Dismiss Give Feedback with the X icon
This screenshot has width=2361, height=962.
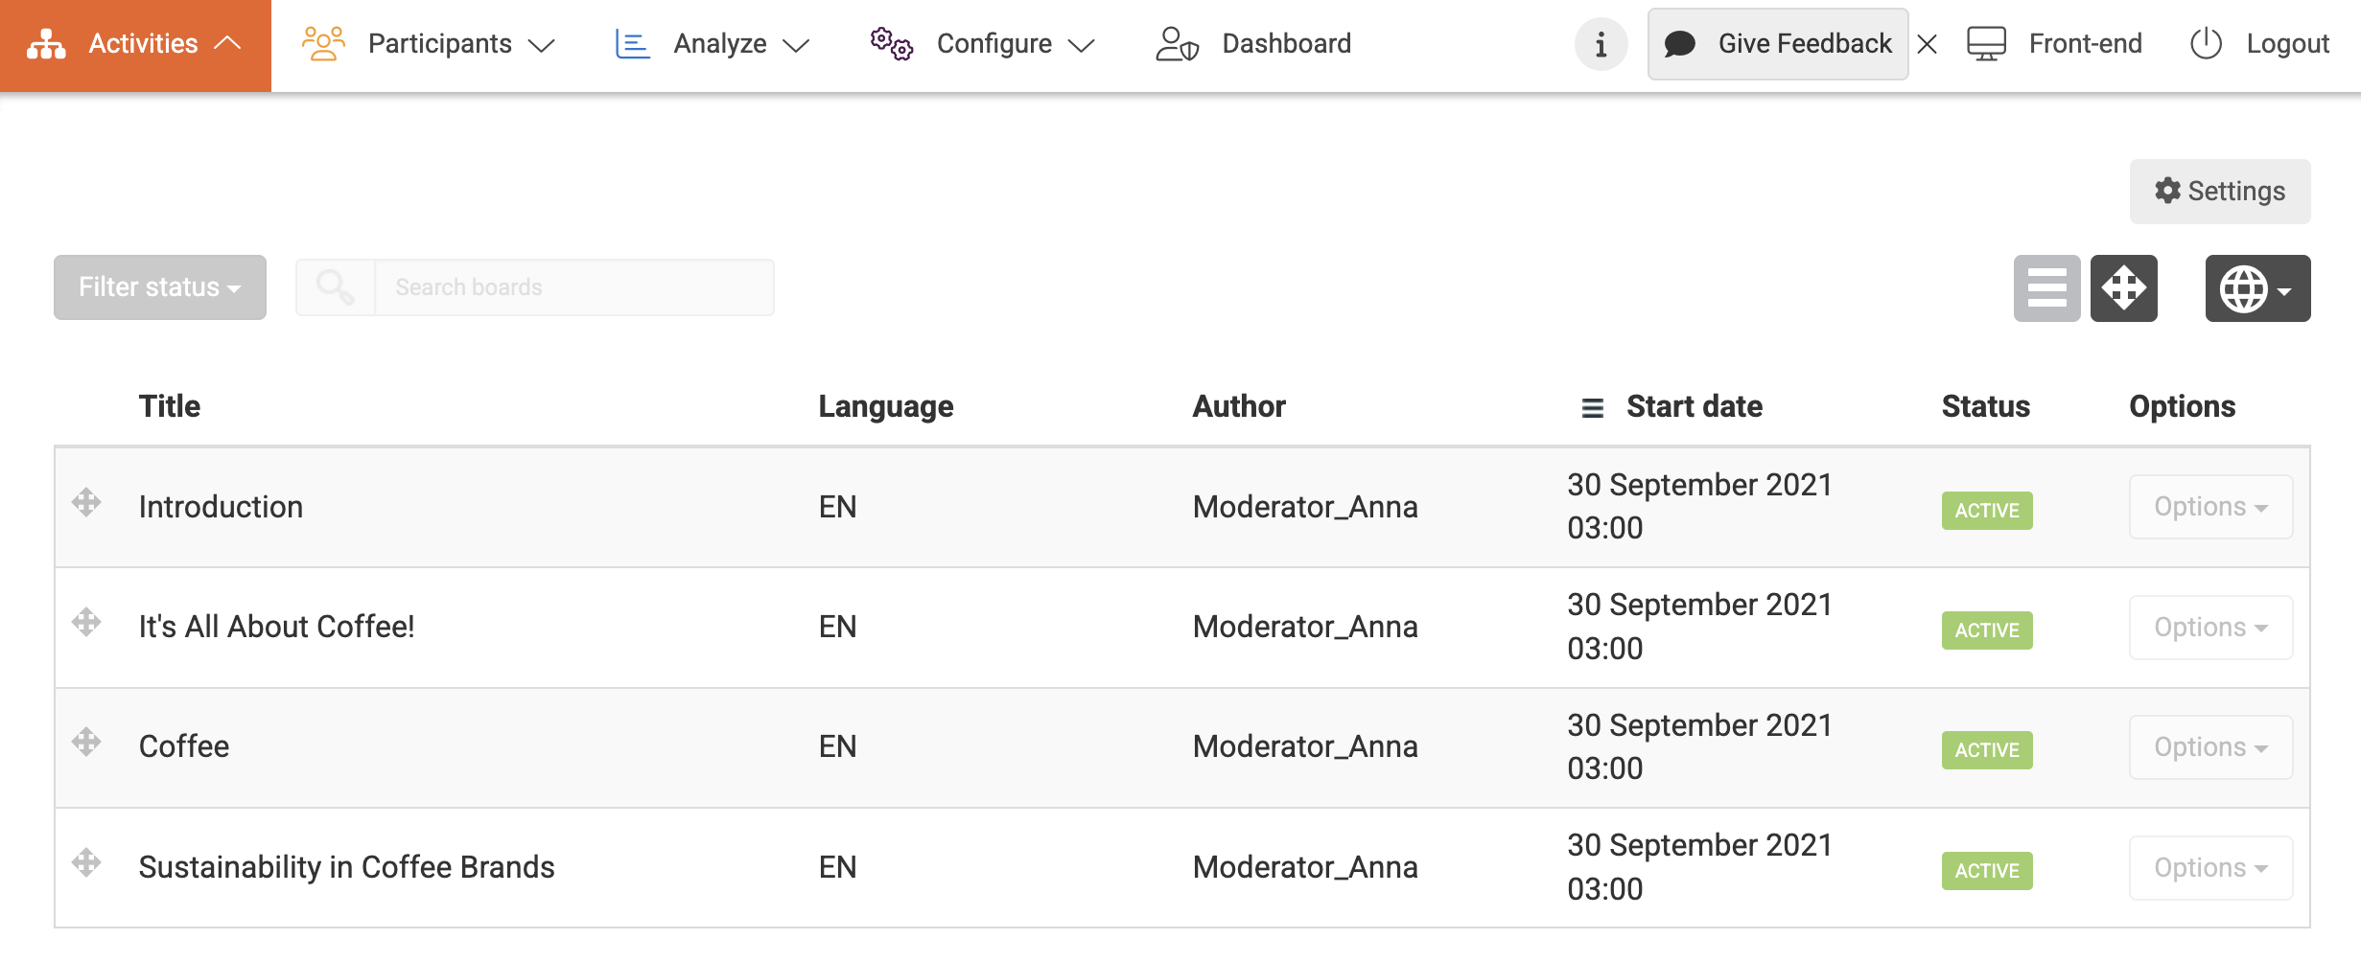point(1928,44)
